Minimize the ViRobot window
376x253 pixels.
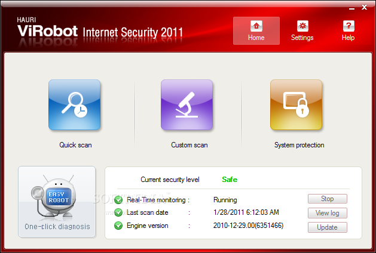pyautogui.click(x=351, y=8)
